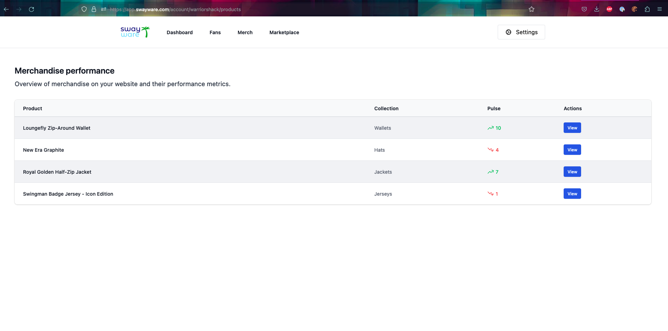Open the cookie extension icon

coord(634,9)
